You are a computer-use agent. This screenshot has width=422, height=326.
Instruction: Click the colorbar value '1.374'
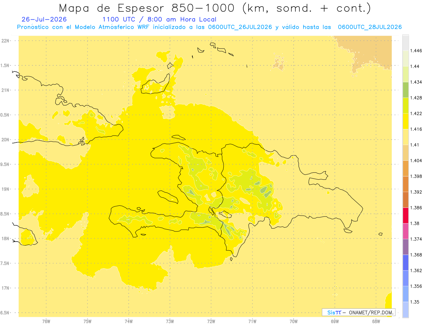tap(416, 239)
